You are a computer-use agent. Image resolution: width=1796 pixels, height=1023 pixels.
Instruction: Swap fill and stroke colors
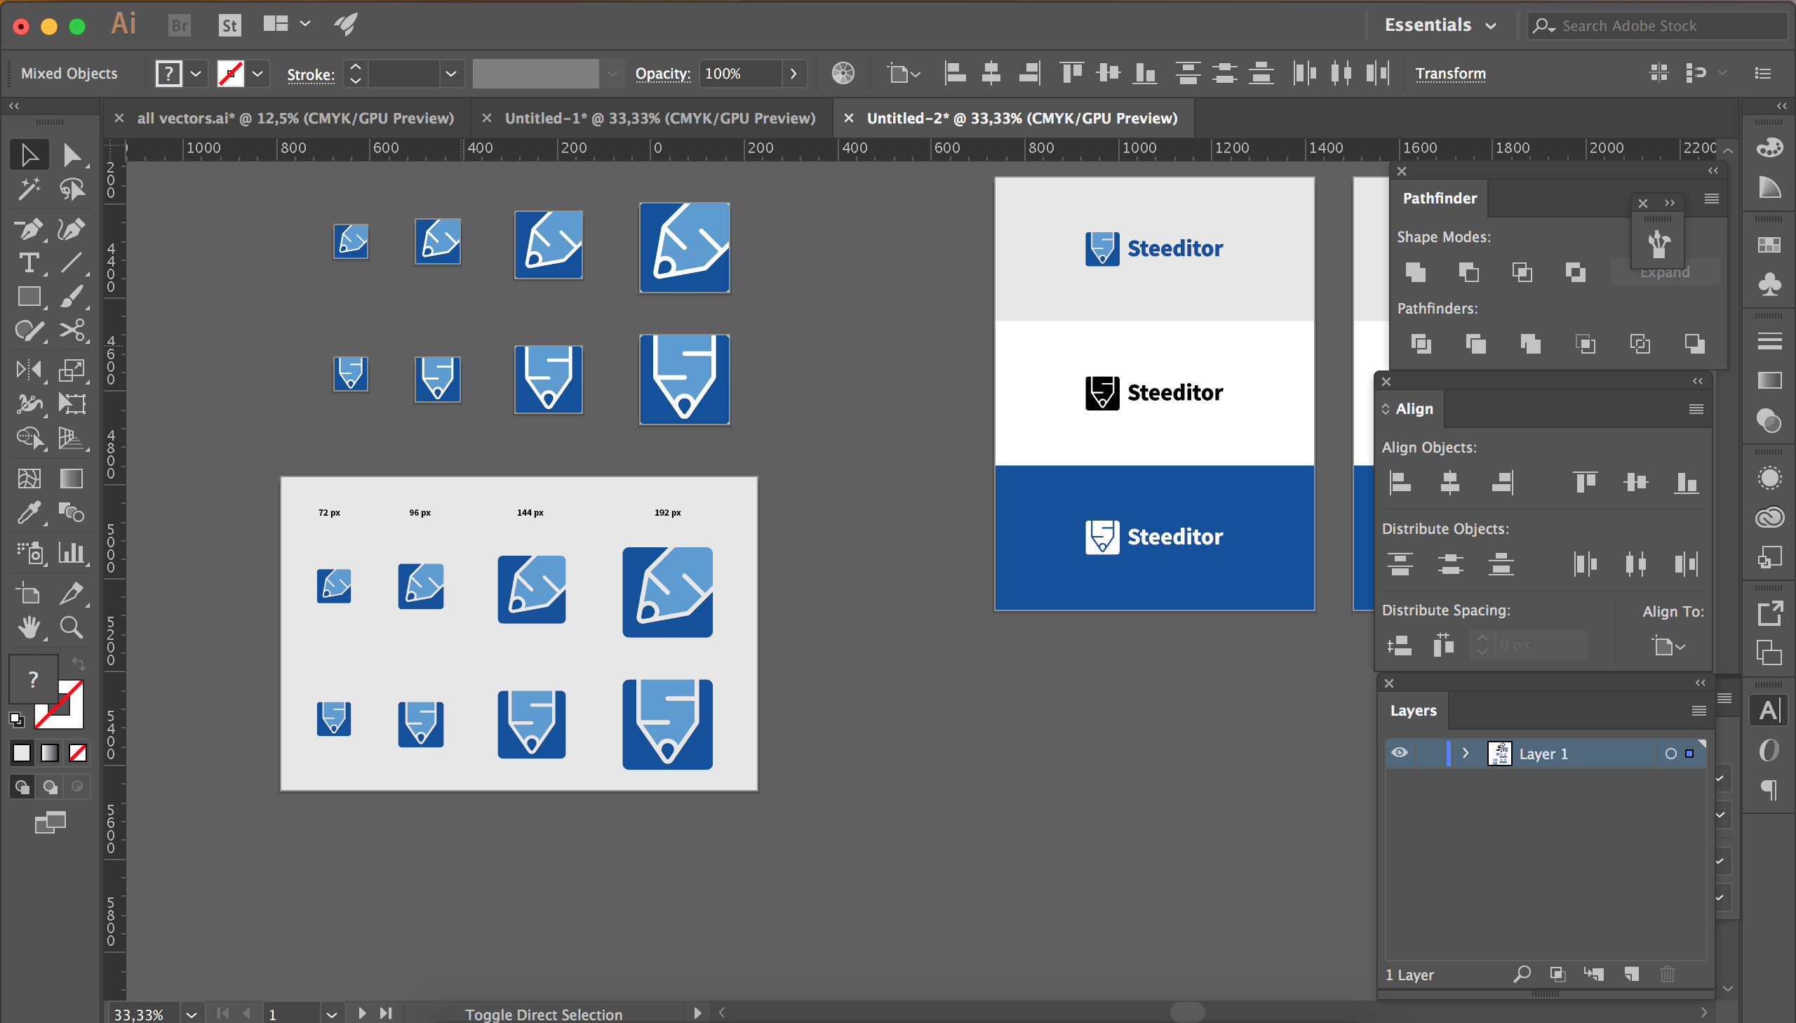click(x=78, y=663)
